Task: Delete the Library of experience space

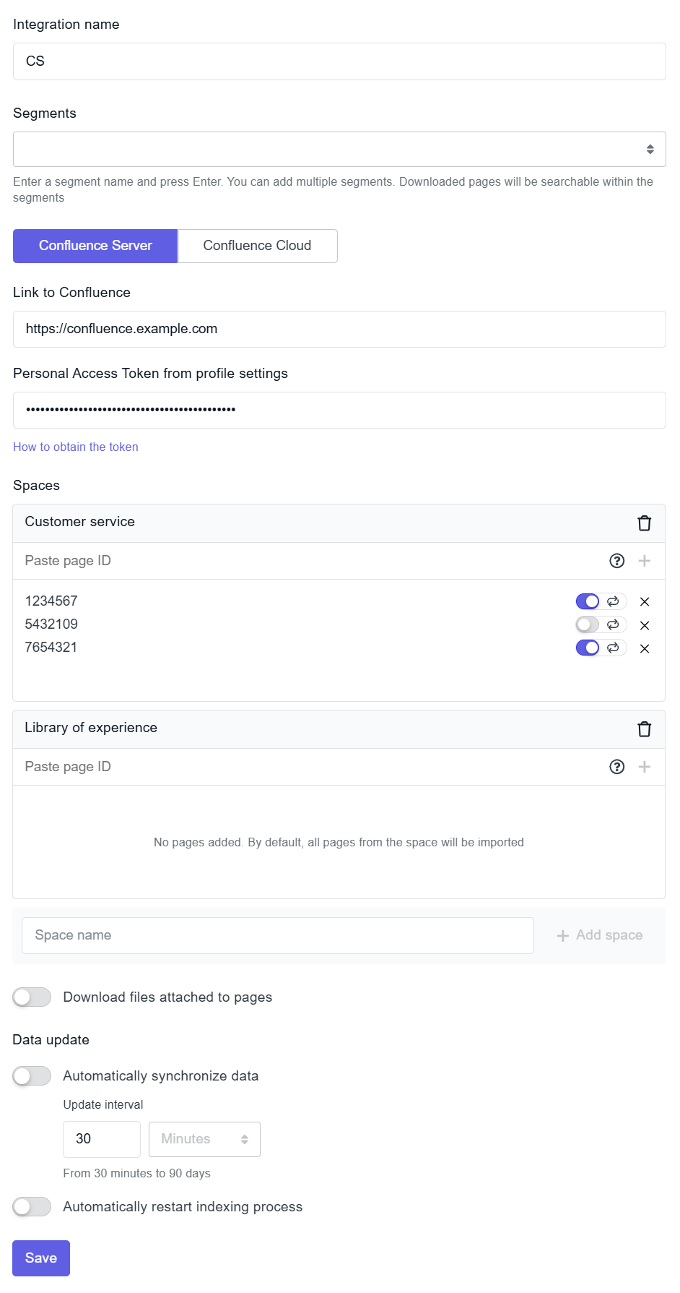Action: [644, 729]
